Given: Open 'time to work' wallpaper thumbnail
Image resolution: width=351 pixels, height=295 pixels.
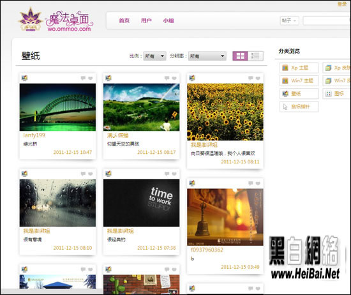Looking at the screenshot, I should pyautogui.click(x=141, y=203).
